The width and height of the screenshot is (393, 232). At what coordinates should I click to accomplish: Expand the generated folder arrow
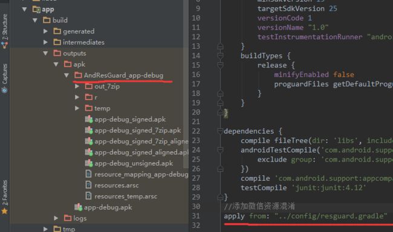point(45,31)
